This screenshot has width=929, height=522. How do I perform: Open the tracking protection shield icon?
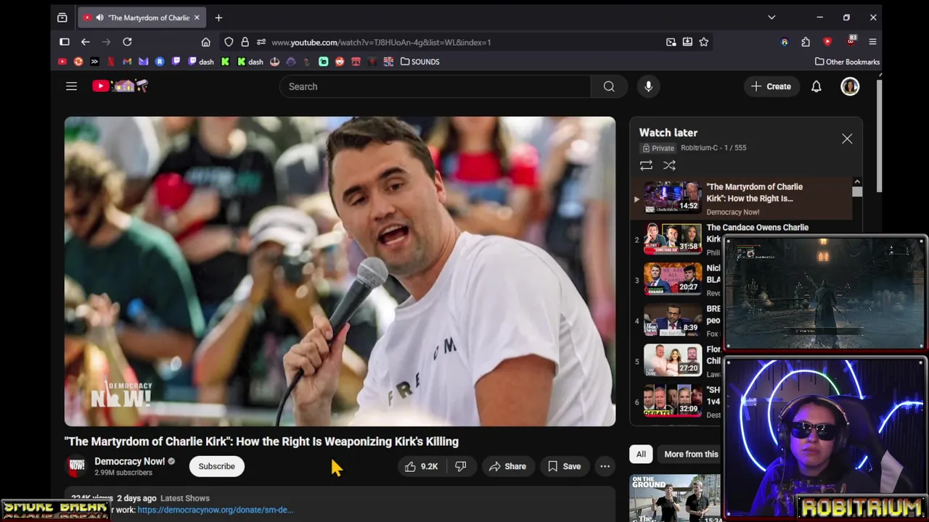pos(229,42)
